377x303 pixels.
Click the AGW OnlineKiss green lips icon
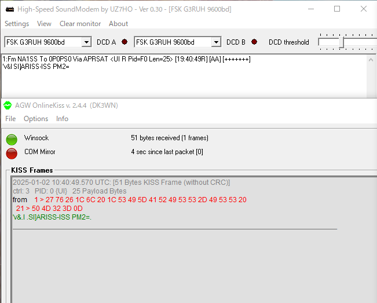(8, 105)
